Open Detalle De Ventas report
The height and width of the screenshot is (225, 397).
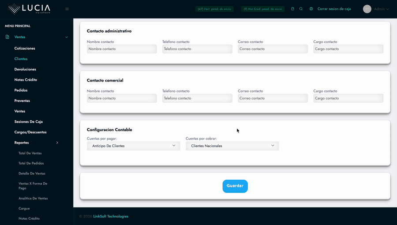[x=32, y=173]
